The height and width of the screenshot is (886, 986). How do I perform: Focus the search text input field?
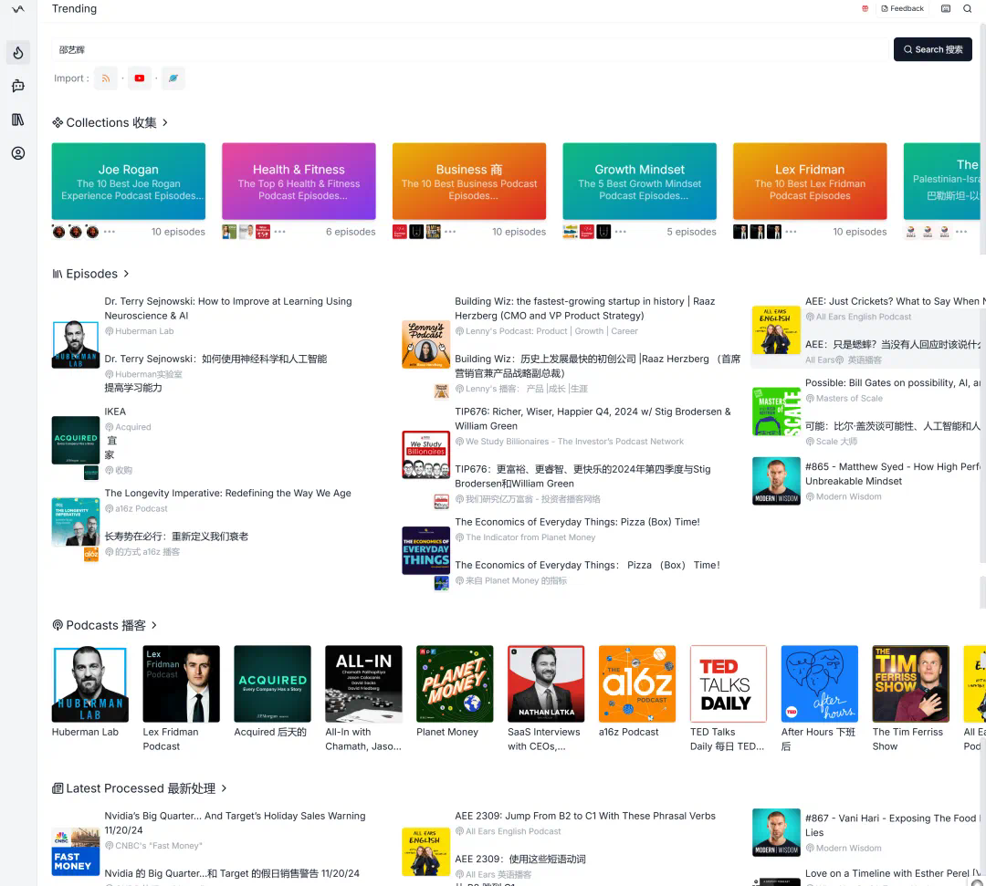469,49
